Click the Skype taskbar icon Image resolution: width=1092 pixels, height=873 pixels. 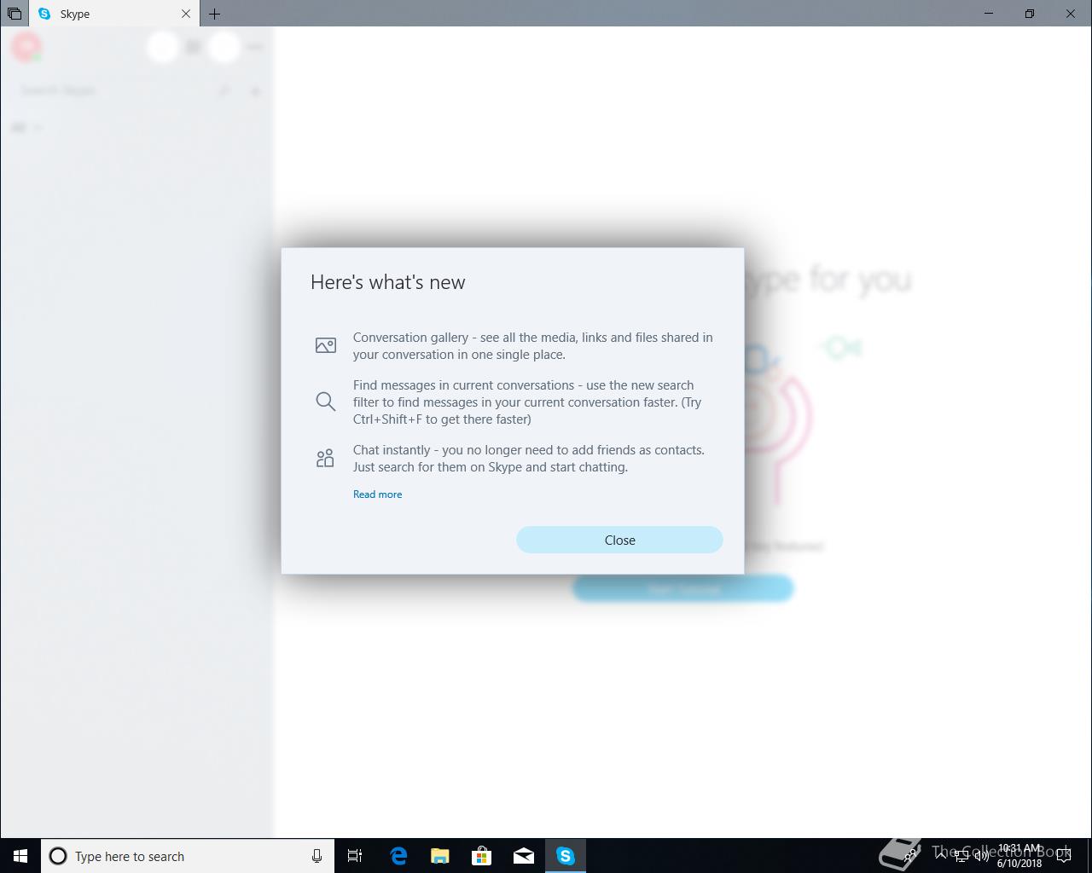pyautogui.click(x=566, y=856)
